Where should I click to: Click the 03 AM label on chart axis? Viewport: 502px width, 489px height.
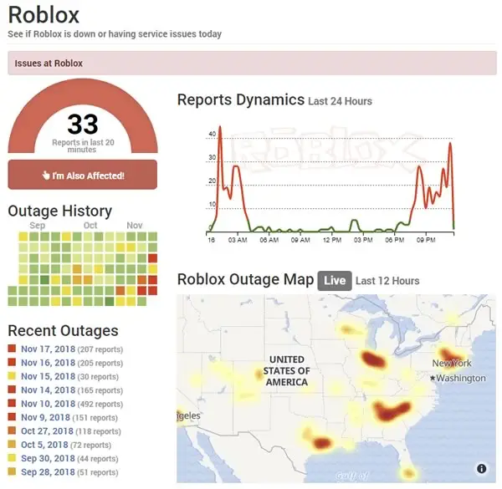click(238, 240)
